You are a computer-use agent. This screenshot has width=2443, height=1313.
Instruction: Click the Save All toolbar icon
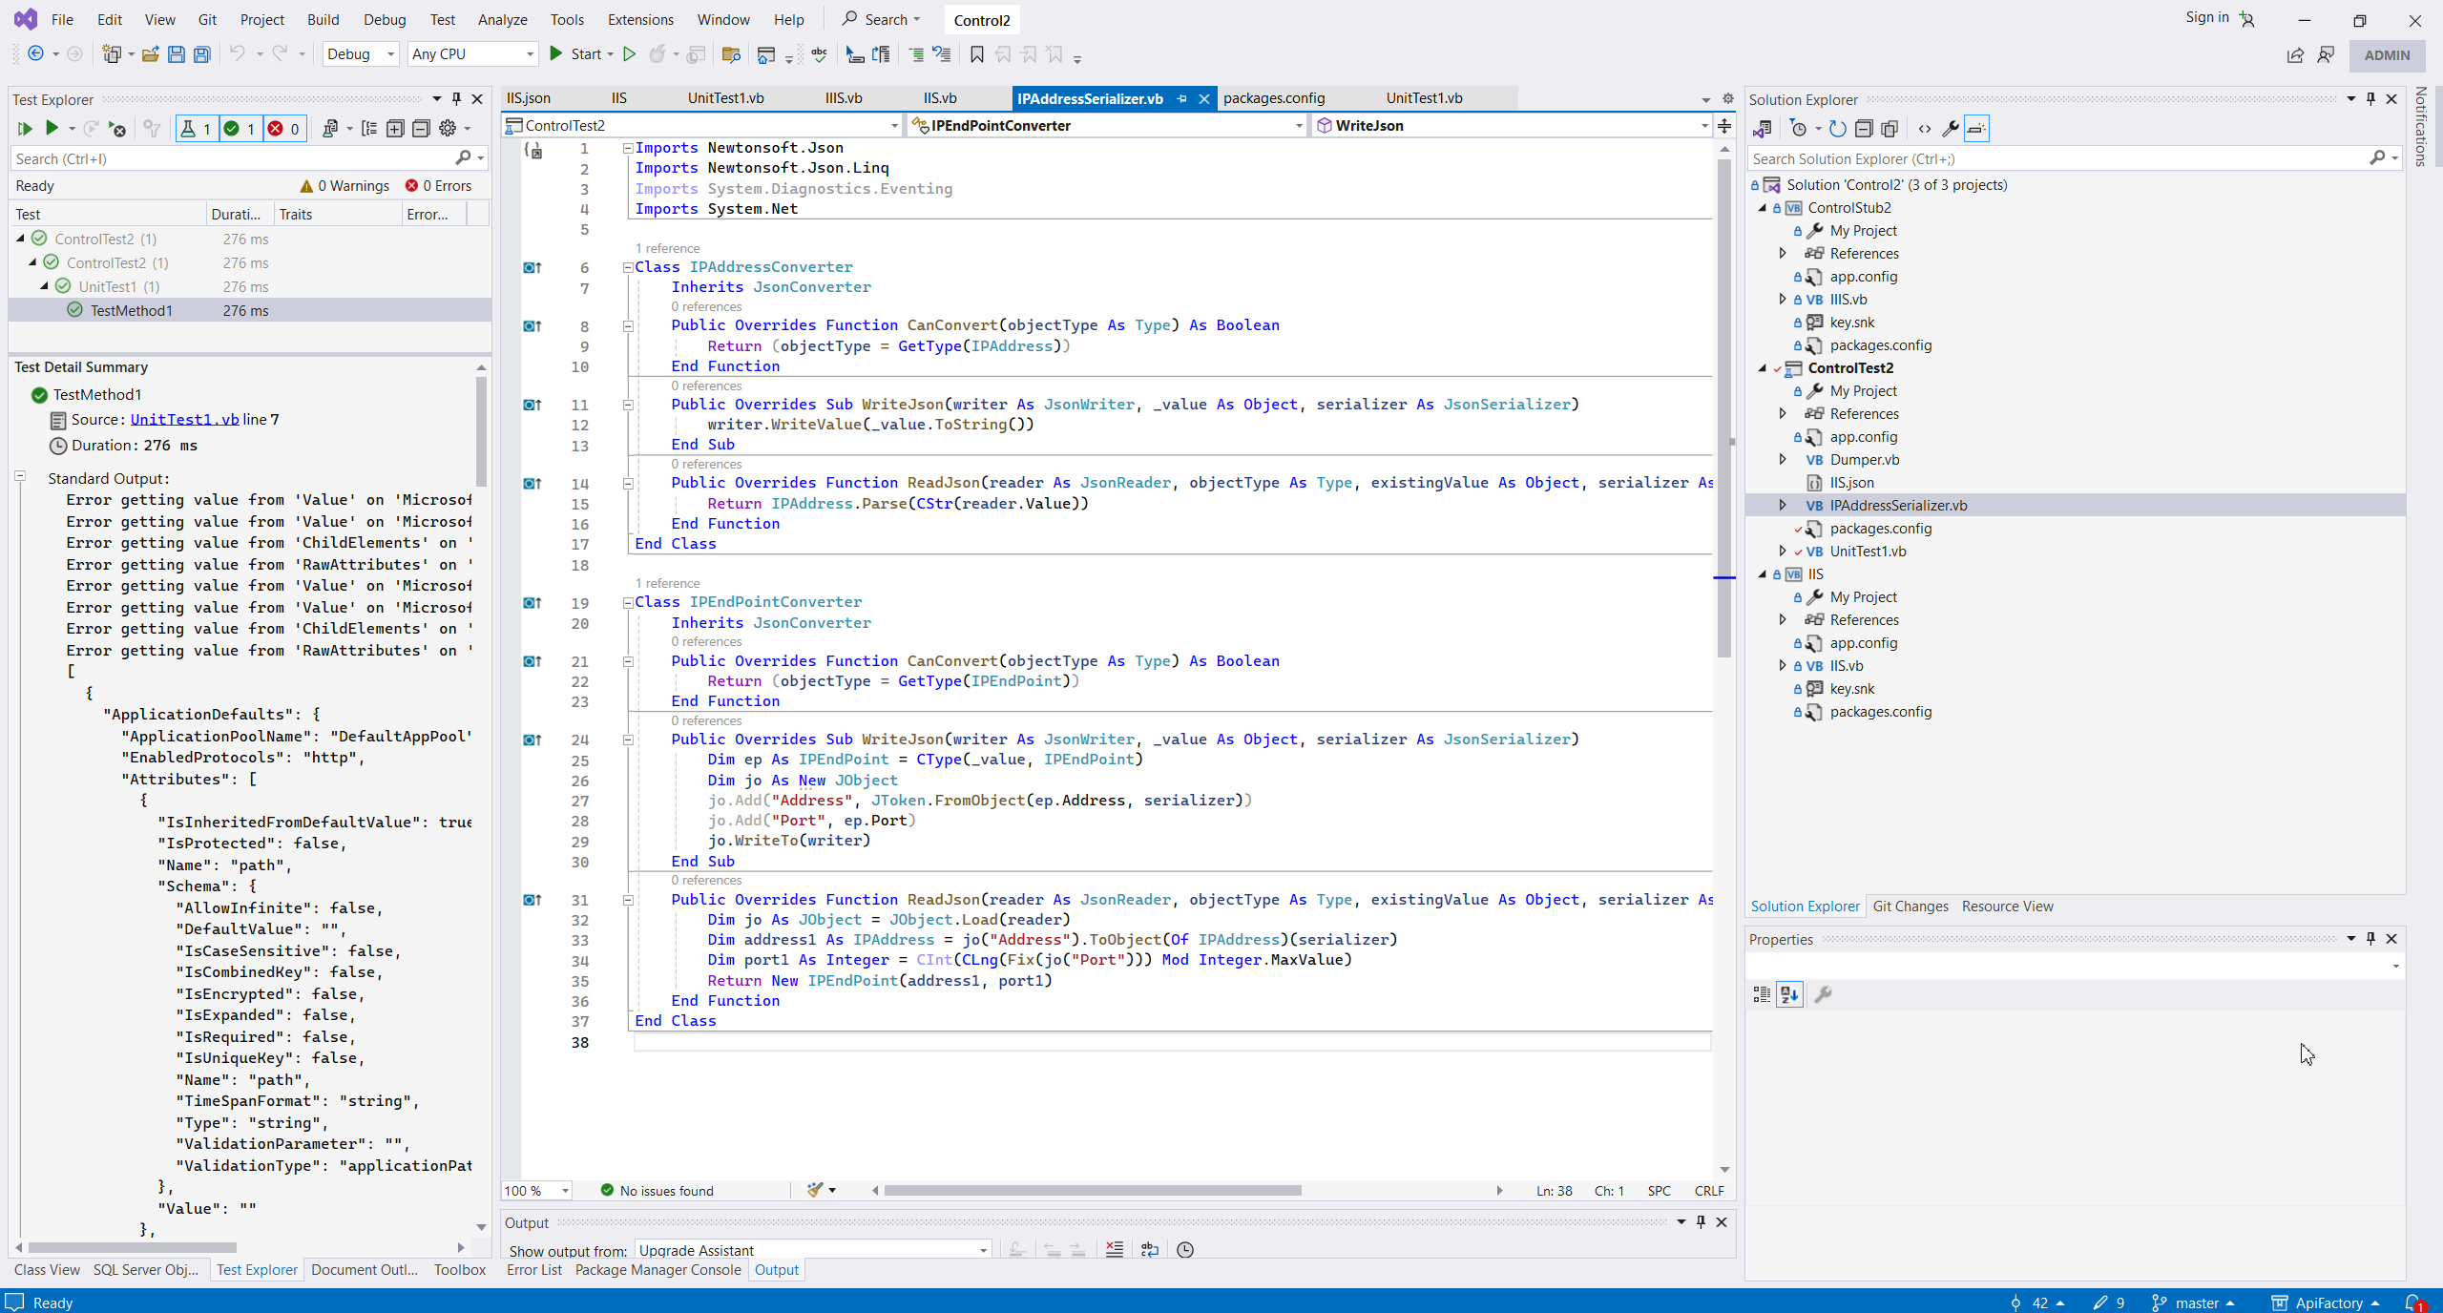point(201,54)
